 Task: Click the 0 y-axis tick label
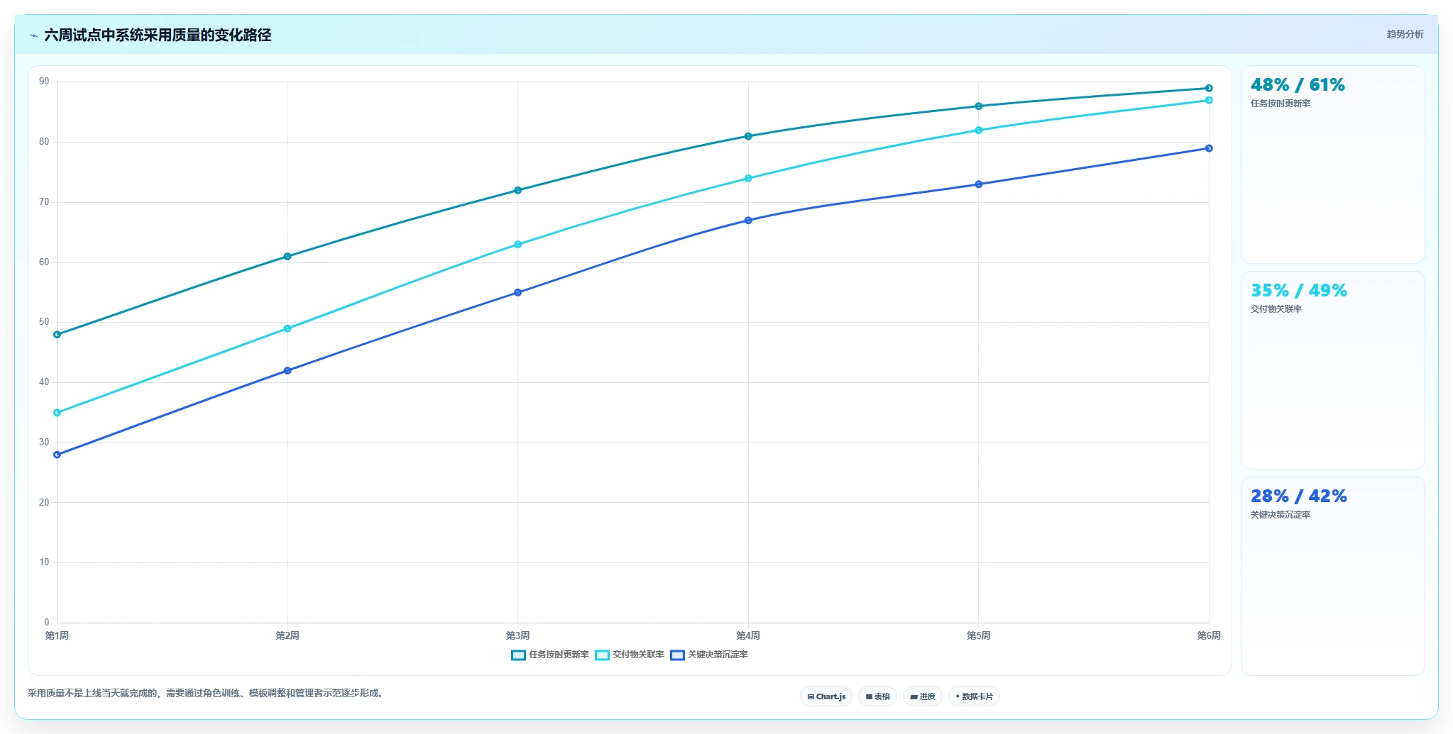click(47, 623)
